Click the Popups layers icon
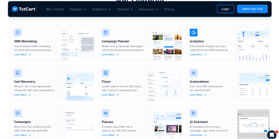The height and width of the screenshot is (139, 279). [106, 113]
